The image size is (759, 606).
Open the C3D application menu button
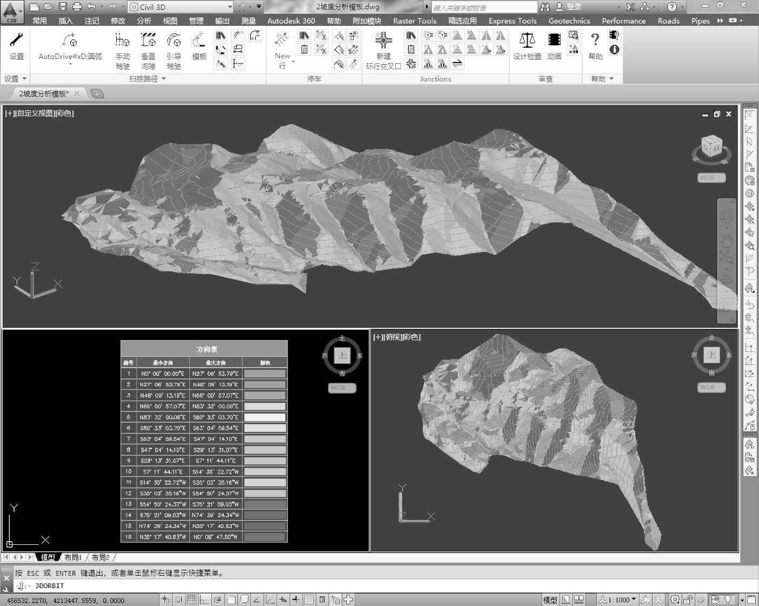[12, 11]
